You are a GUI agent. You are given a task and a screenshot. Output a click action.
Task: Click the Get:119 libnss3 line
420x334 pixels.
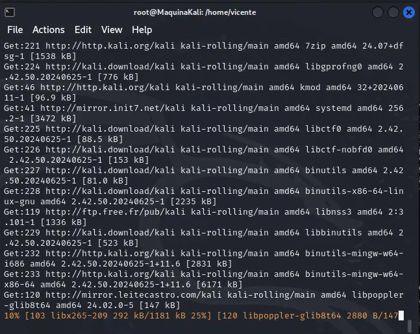(204, 217)
